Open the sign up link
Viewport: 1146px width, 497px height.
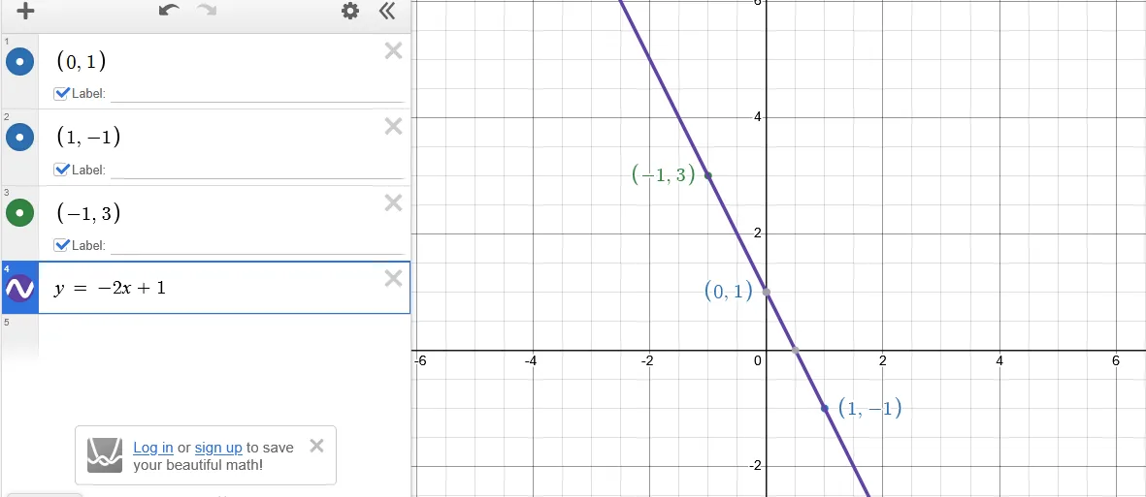point(218,448)
